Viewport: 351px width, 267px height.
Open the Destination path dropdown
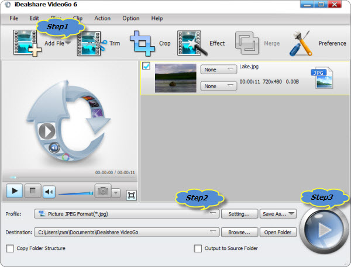pyautogui.click(x=127, y=232)
